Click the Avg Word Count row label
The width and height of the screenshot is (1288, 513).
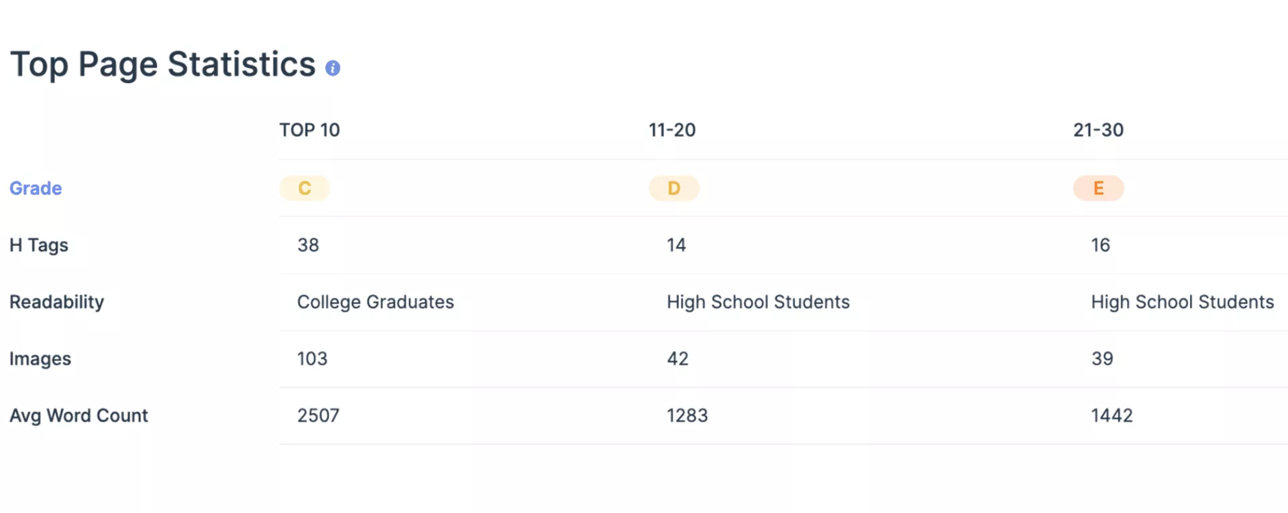[78, 416]
